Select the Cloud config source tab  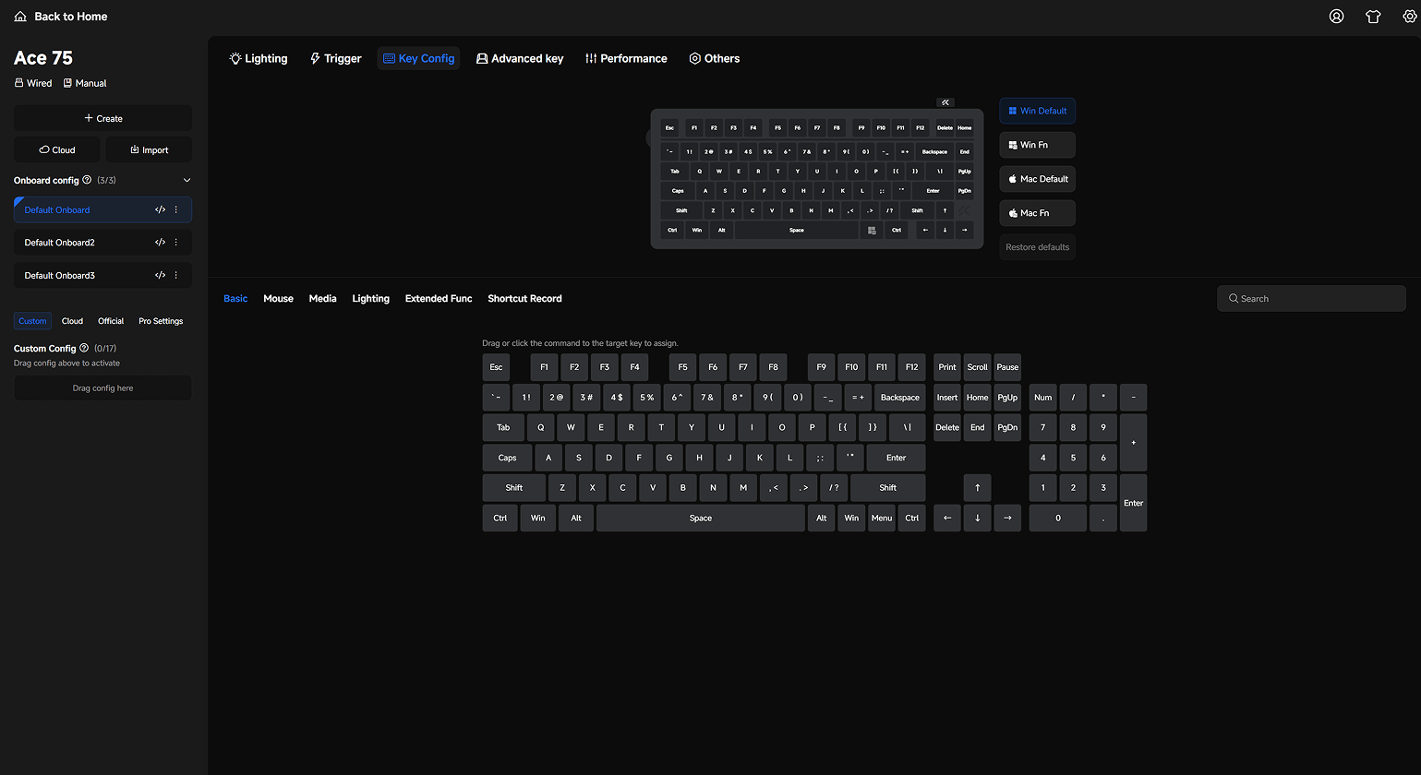[x=72, y=321]
